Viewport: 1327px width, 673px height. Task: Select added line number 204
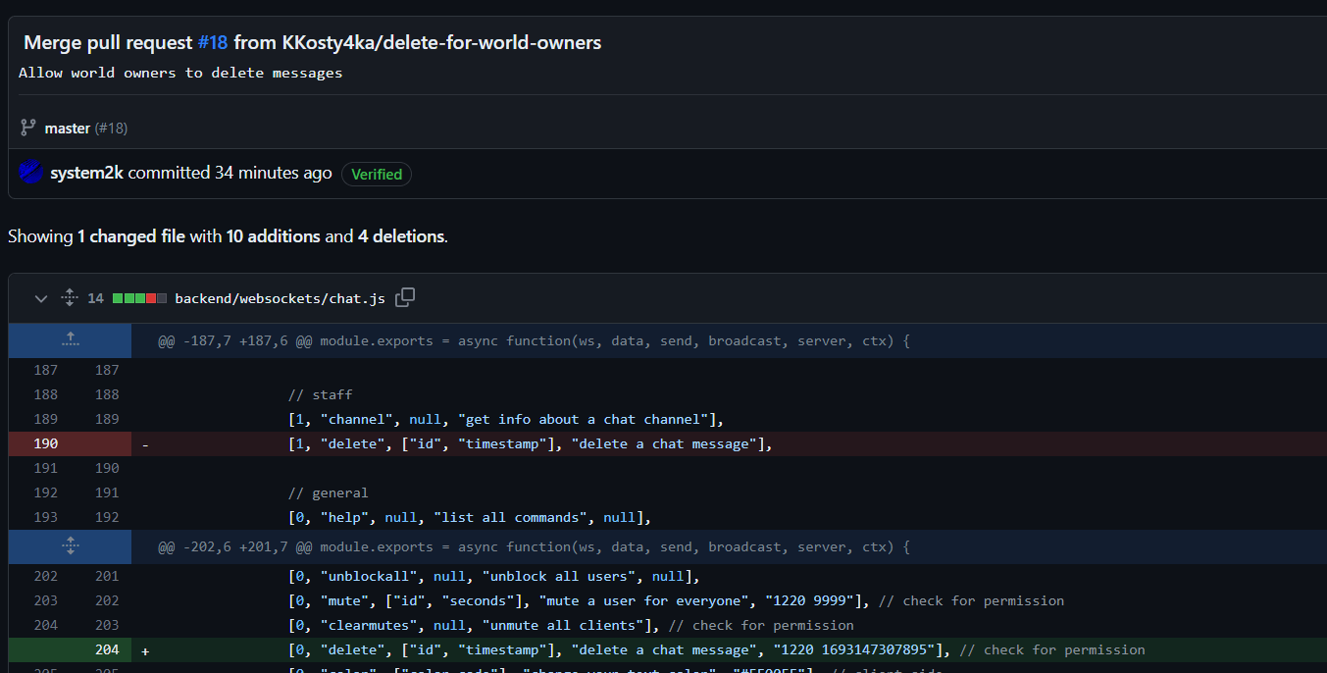[107, 649]
